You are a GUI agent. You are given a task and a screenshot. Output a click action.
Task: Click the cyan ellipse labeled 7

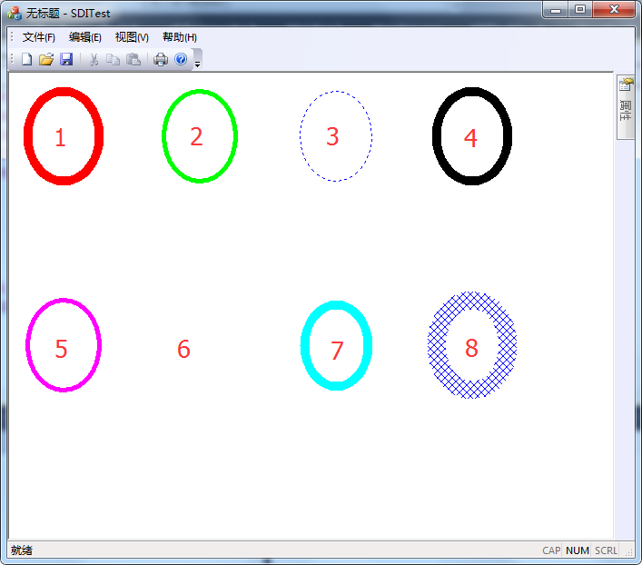pyautogui.click(x=336, y=345)
